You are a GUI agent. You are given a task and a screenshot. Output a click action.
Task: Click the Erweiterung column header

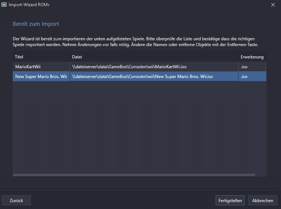(252, 57)
